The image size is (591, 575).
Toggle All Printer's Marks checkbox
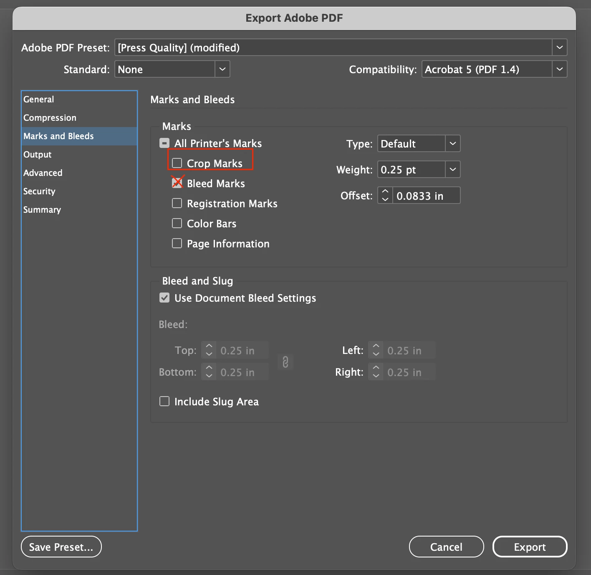(x=164, y=143)
